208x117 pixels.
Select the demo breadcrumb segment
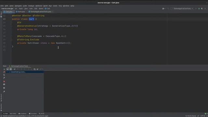[41, 9]
